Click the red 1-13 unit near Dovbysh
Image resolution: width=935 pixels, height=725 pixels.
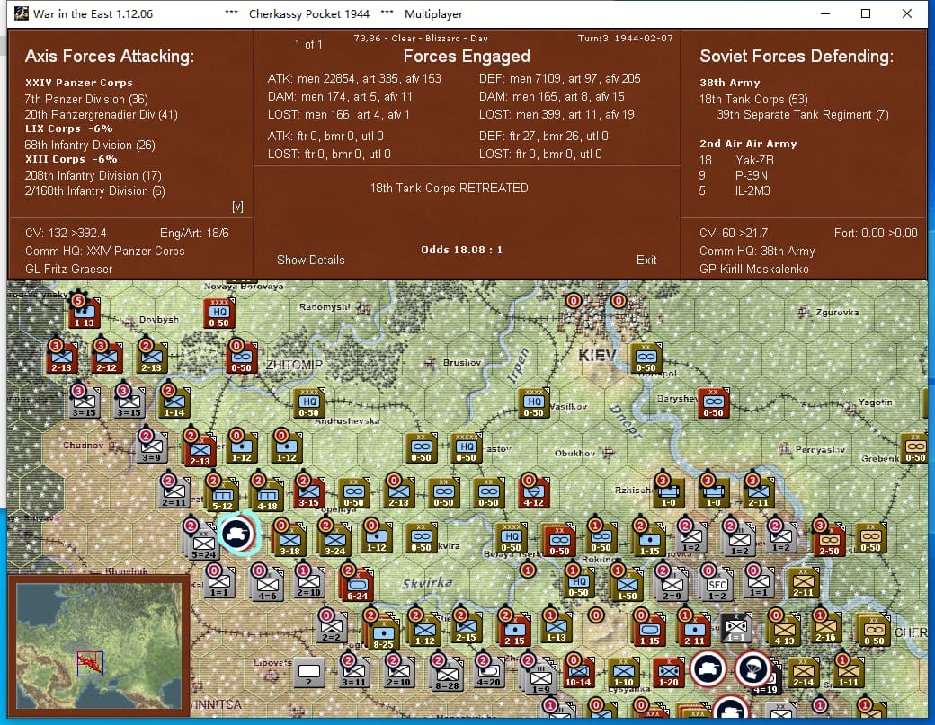click(85, 315)
